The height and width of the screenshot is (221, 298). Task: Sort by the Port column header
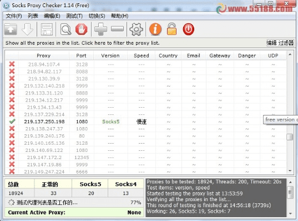coord(81,56)
